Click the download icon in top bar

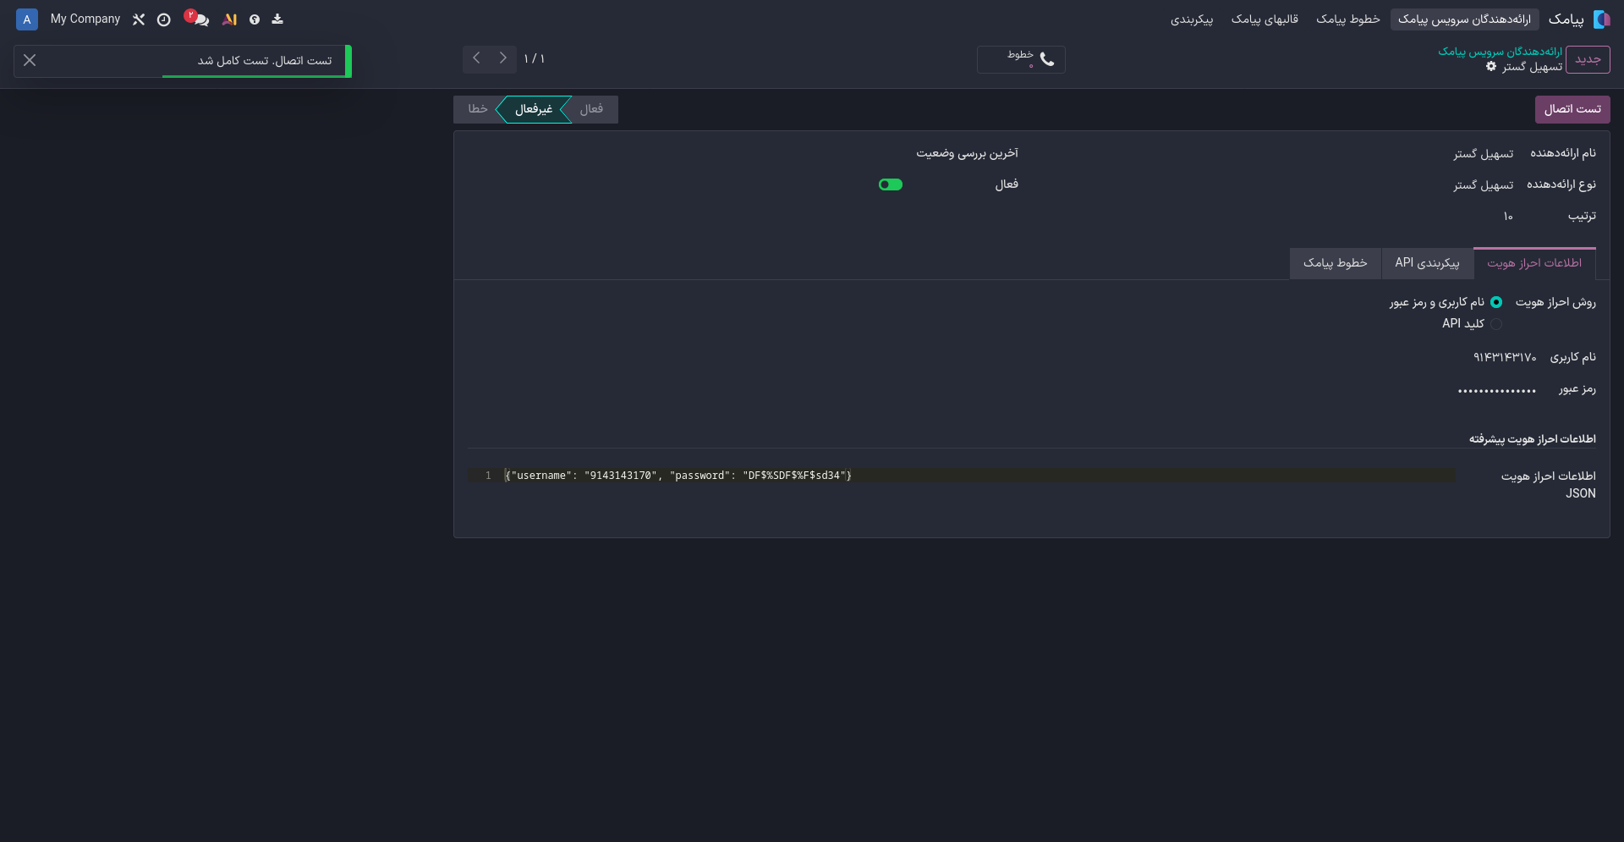[277, 19]
